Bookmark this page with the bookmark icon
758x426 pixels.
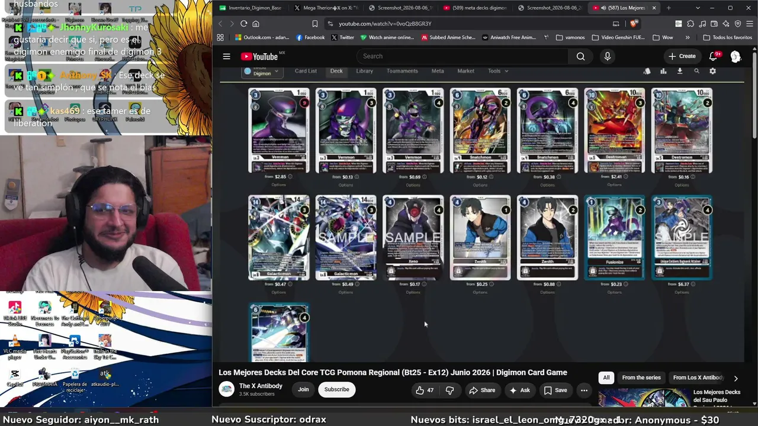point(314,24)
